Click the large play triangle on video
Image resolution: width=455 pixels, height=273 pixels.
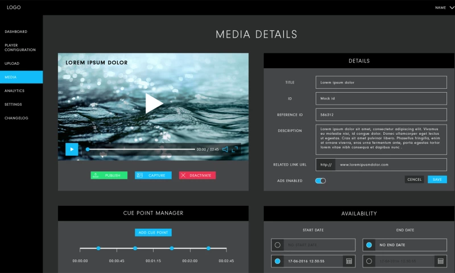point(154,104)
